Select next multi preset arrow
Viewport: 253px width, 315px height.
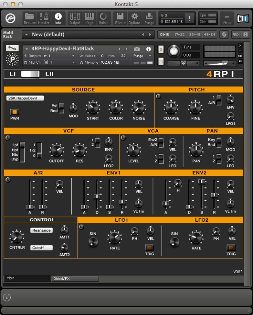point(150,34)
